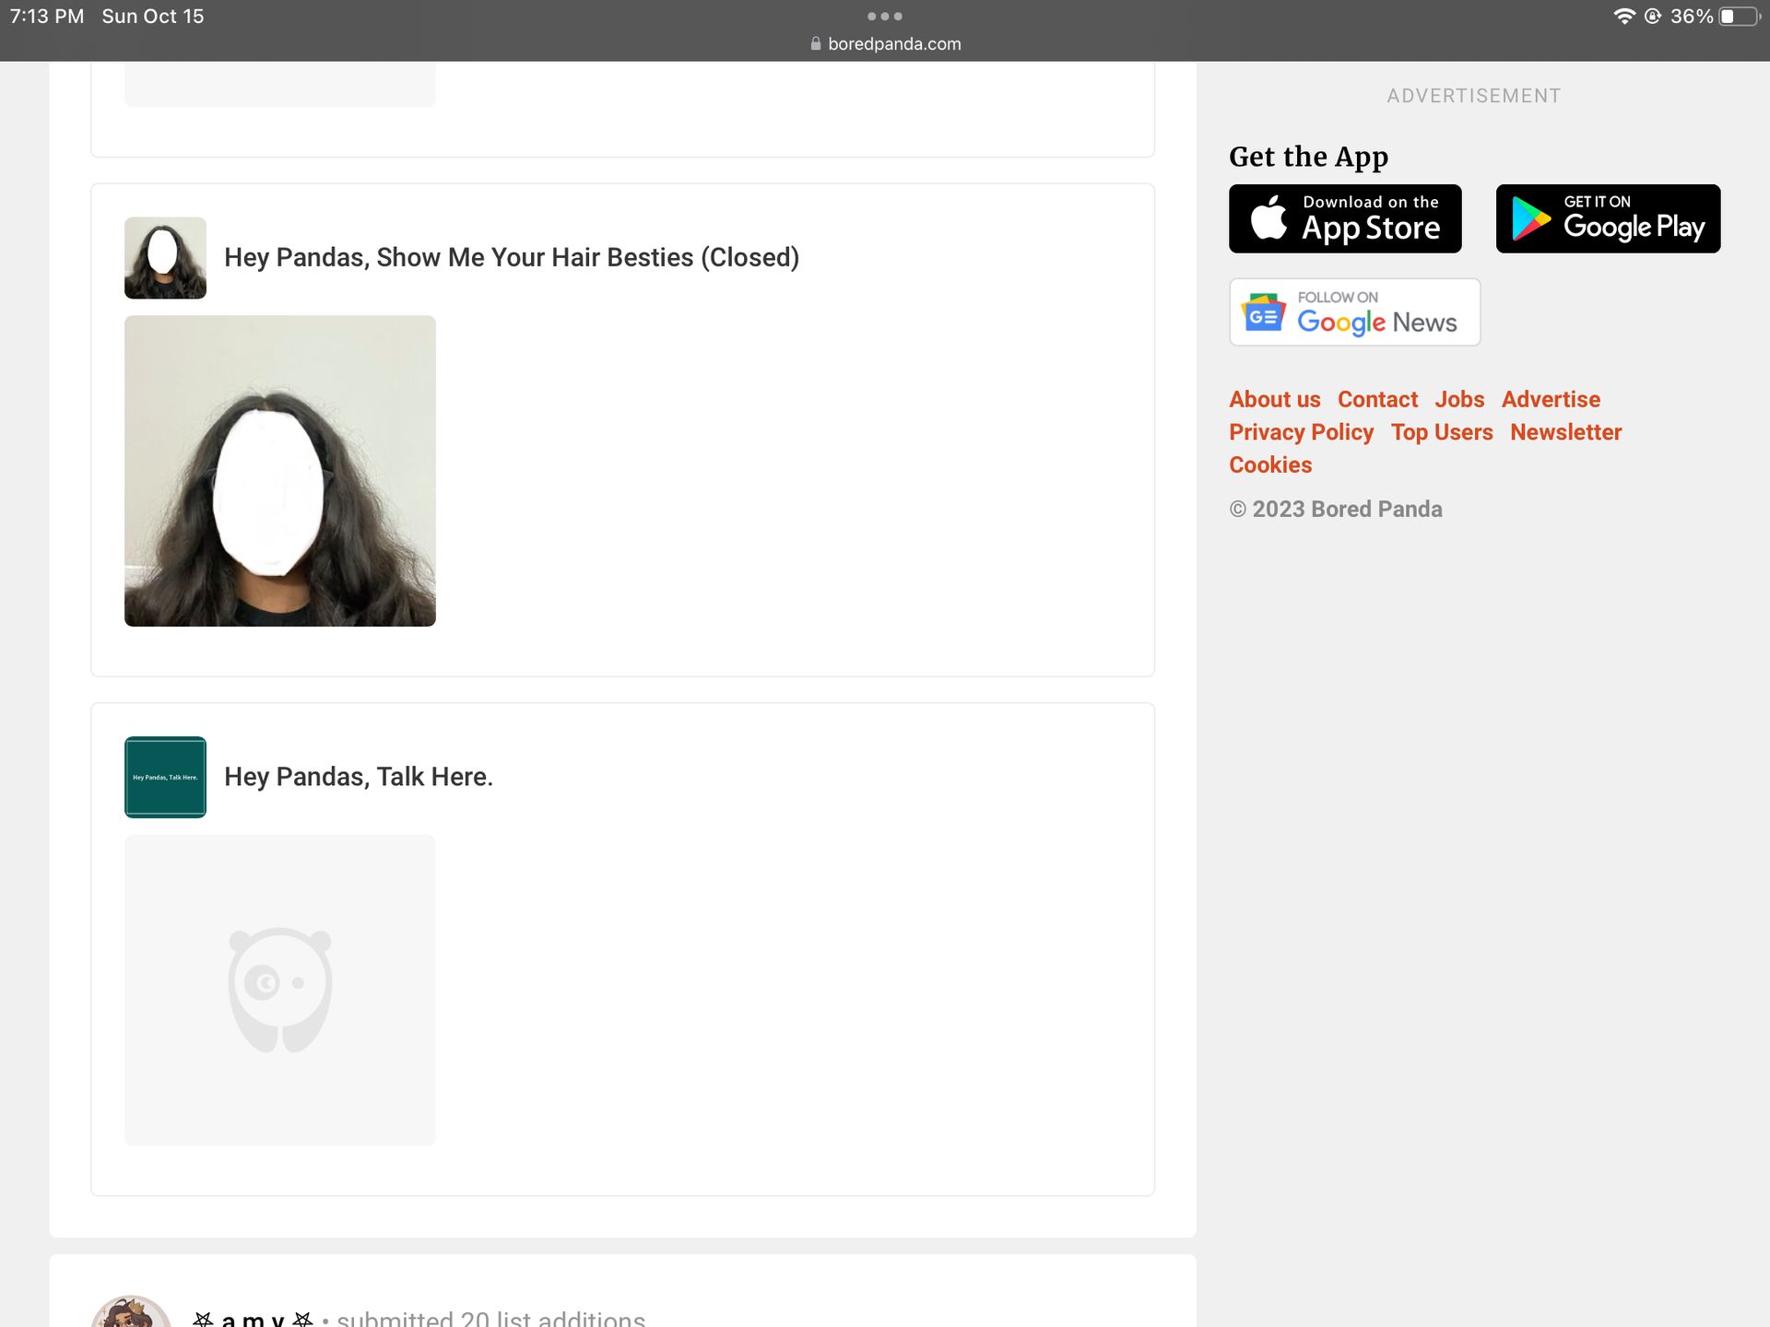Open 'Hey Pandas, Show Me Your Hair Besties' post
This screenshot has height=1327, width=1770.
pyautogui.click(x=512, y=258)
